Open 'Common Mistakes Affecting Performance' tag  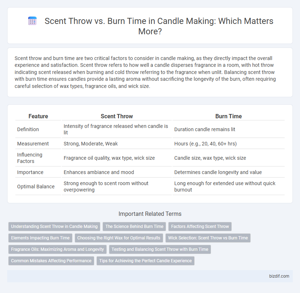(51, 261)
